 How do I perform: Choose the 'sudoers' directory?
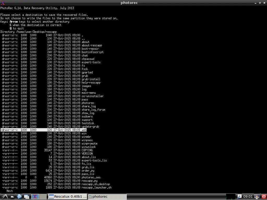pyautogui.click(x=47, y=116)
